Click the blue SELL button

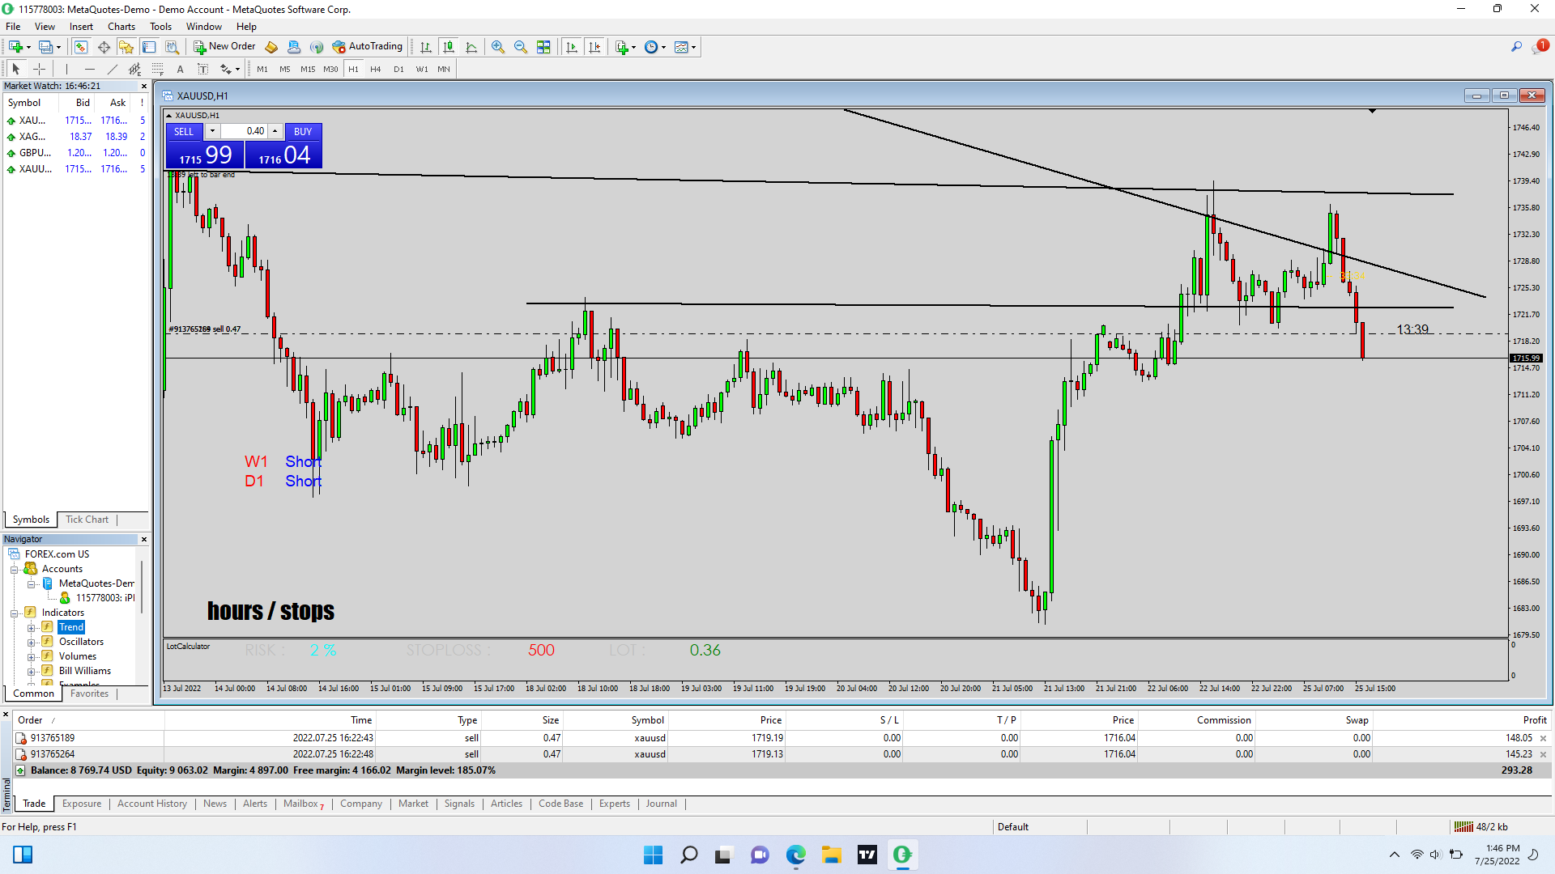point(184,131)
